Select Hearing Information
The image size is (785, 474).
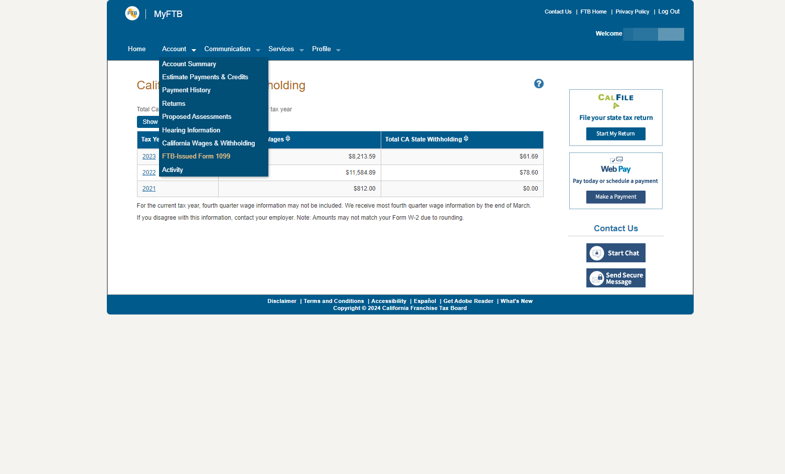[191, 130]
